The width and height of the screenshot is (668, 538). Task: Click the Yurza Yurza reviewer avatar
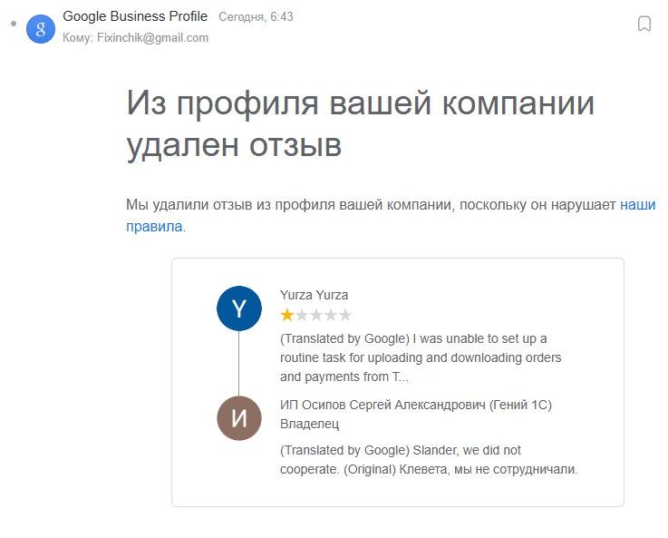pos(239,308)
